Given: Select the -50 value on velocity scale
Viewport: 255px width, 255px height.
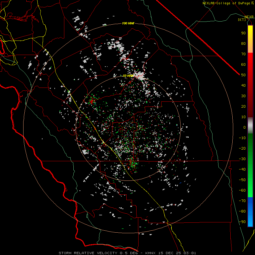Looking at the screenshot, I should (242, 180).
